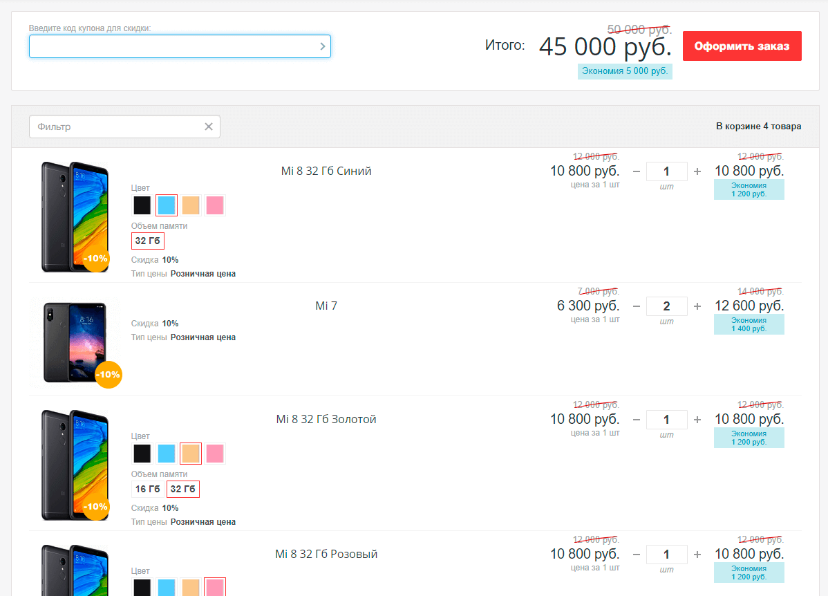The height and width of the screenshot is (596, 828).
Task: Pick black color for Mi 8 Синий
Action: point(142,205)
